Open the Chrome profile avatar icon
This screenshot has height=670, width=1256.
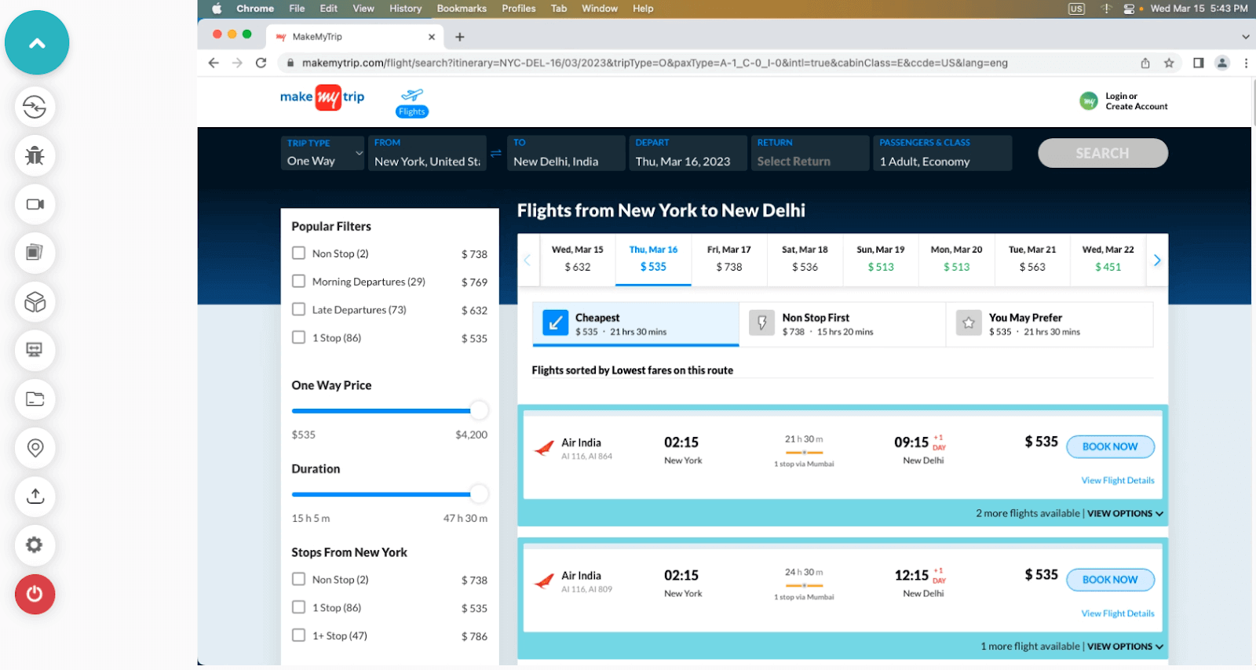[x=1222, y=63]
